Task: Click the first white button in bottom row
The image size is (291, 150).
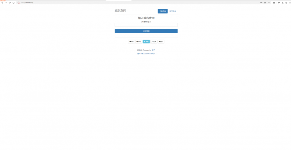Action: click(x=131, y=41)
